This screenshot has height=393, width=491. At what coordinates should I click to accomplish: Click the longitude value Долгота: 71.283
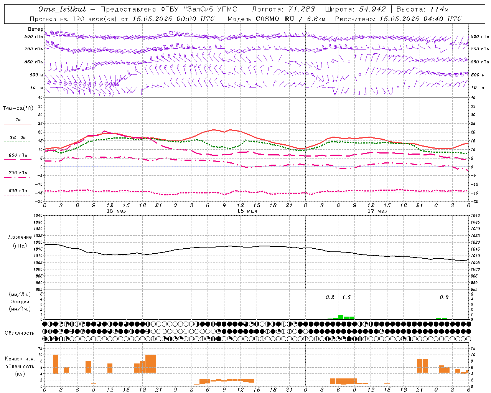click(283, 9)
